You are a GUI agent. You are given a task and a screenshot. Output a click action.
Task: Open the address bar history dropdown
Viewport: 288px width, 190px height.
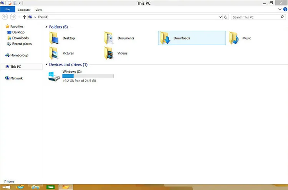(x=220, y=17)
